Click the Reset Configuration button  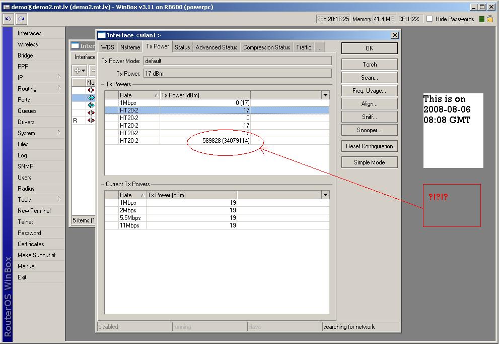[x=370, y=146]
